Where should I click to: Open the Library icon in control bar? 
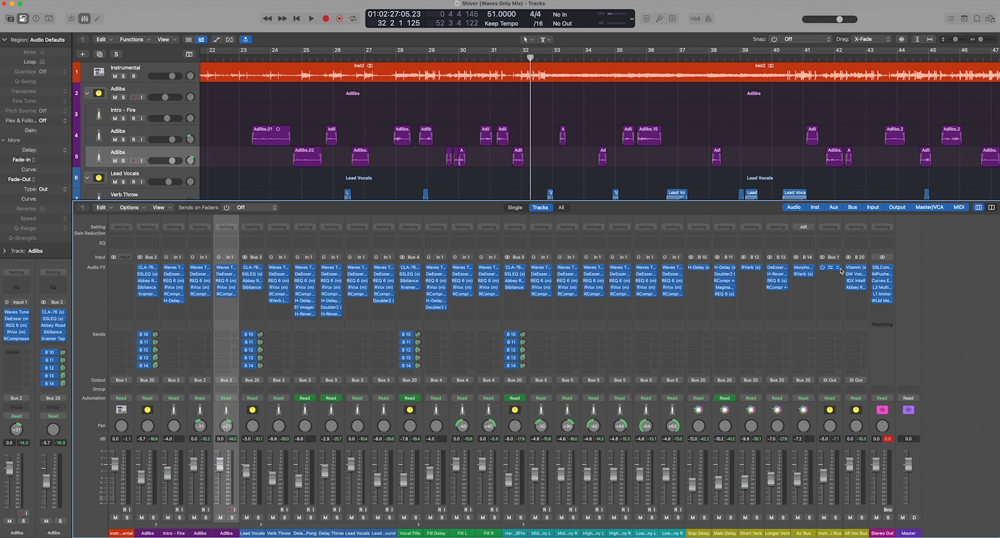pos(10,19)
